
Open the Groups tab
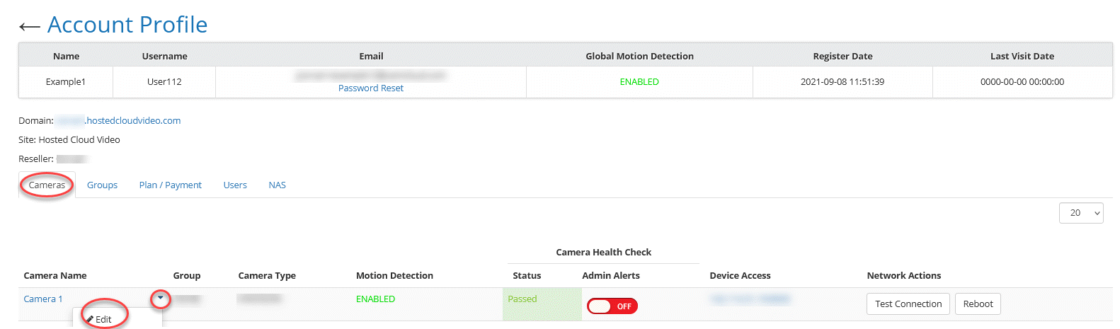(x=102, y=185)
